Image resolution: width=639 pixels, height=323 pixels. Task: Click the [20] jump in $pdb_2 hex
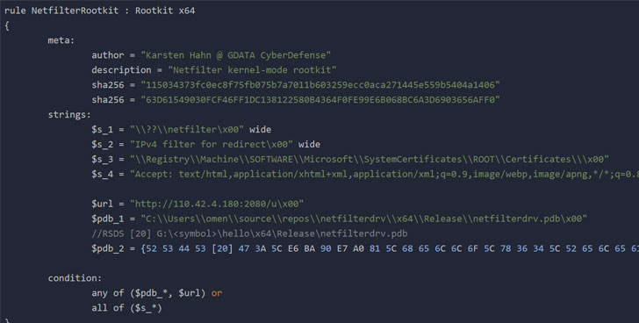(x=222, y=248)
